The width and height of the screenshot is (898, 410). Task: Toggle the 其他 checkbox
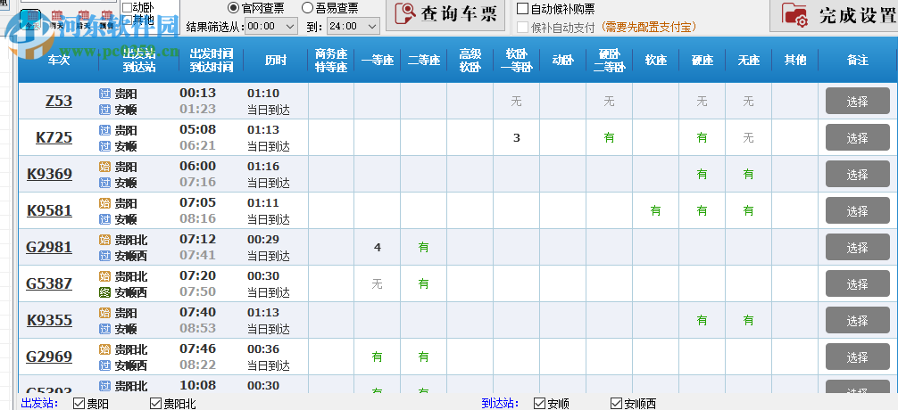coord(127,21)
